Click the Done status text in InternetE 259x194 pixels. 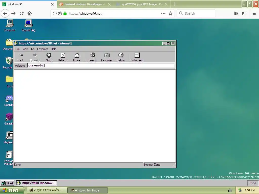coord(17,165)
